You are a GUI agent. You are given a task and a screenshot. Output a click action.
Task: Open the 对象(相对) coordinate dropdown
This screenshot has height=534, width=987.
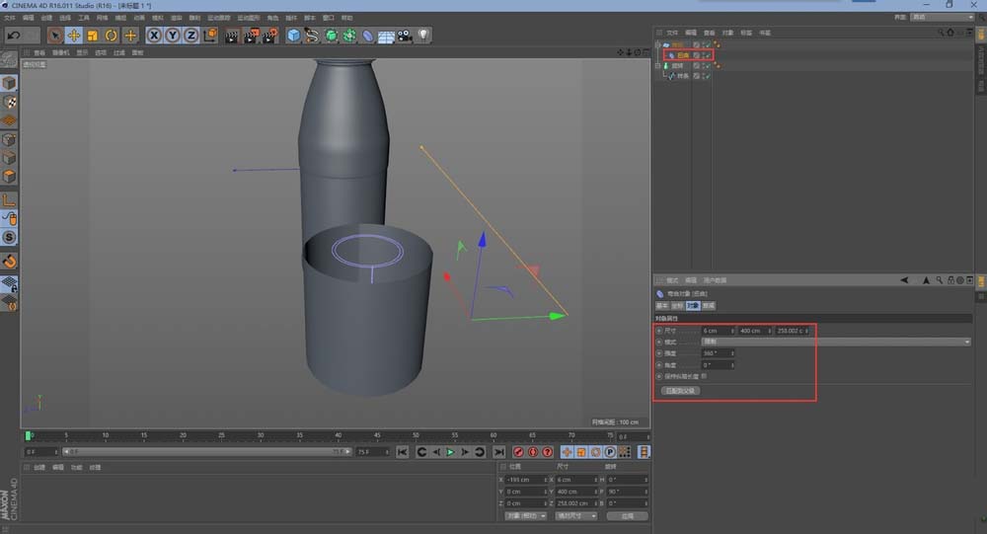point(526,515)
